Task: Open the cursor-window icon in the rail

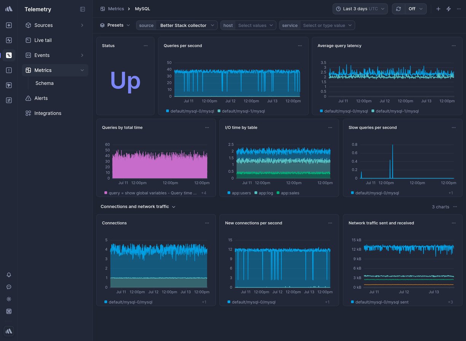Action: 9,85
